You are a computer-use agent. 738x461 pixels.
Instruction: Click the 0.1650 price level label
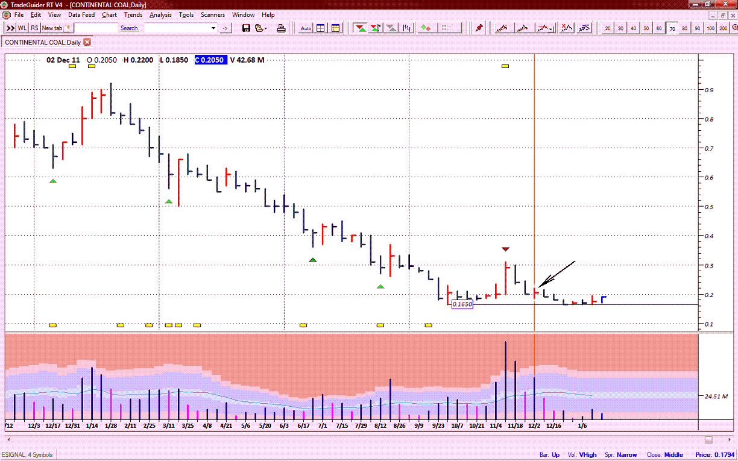(462, 304)
